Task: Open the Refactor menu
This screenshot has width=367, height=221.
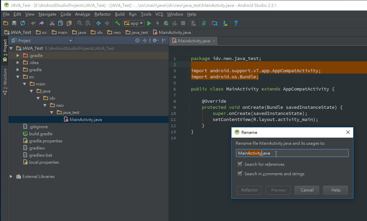Action: click(x=103, y=14)
